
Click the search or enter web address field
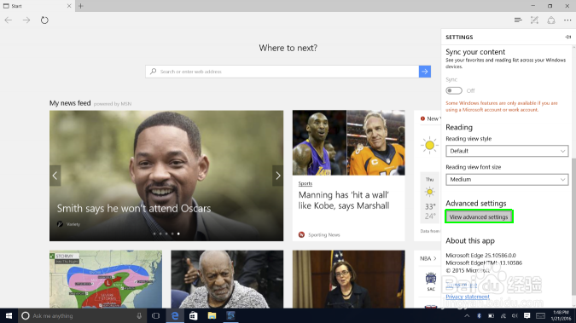coord(282,72)
